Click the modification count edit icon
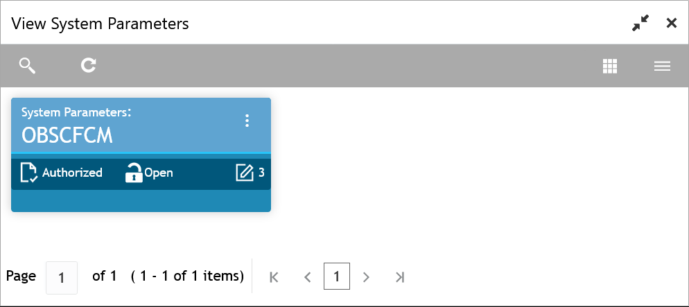689x307 pixels. coord(245,173)
